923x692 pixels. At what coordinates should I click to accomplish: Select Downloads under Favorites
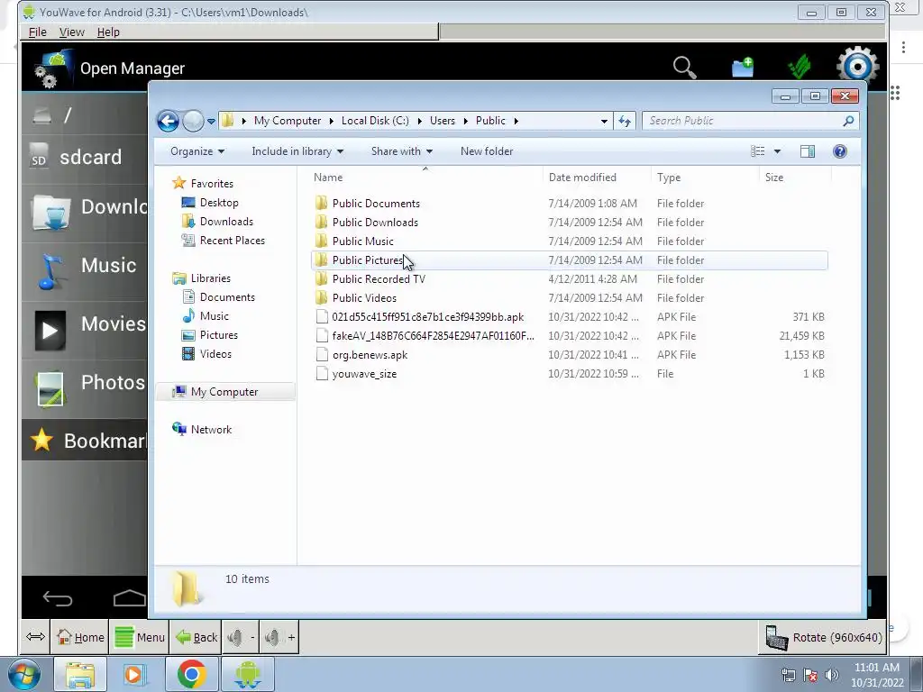click(x=226, y=222)
